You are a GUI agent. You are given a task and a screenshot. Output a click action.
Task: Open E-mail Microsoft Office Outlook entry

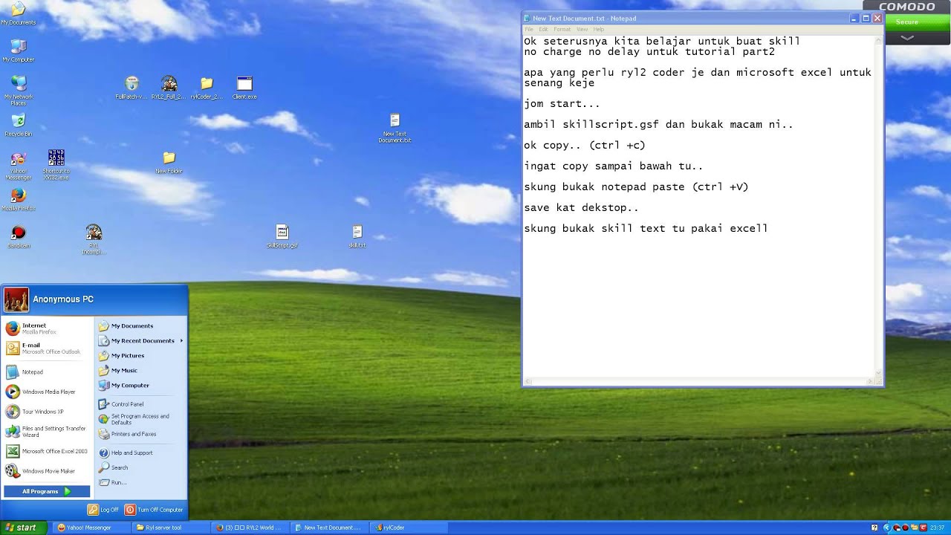(x=47, y=348)
